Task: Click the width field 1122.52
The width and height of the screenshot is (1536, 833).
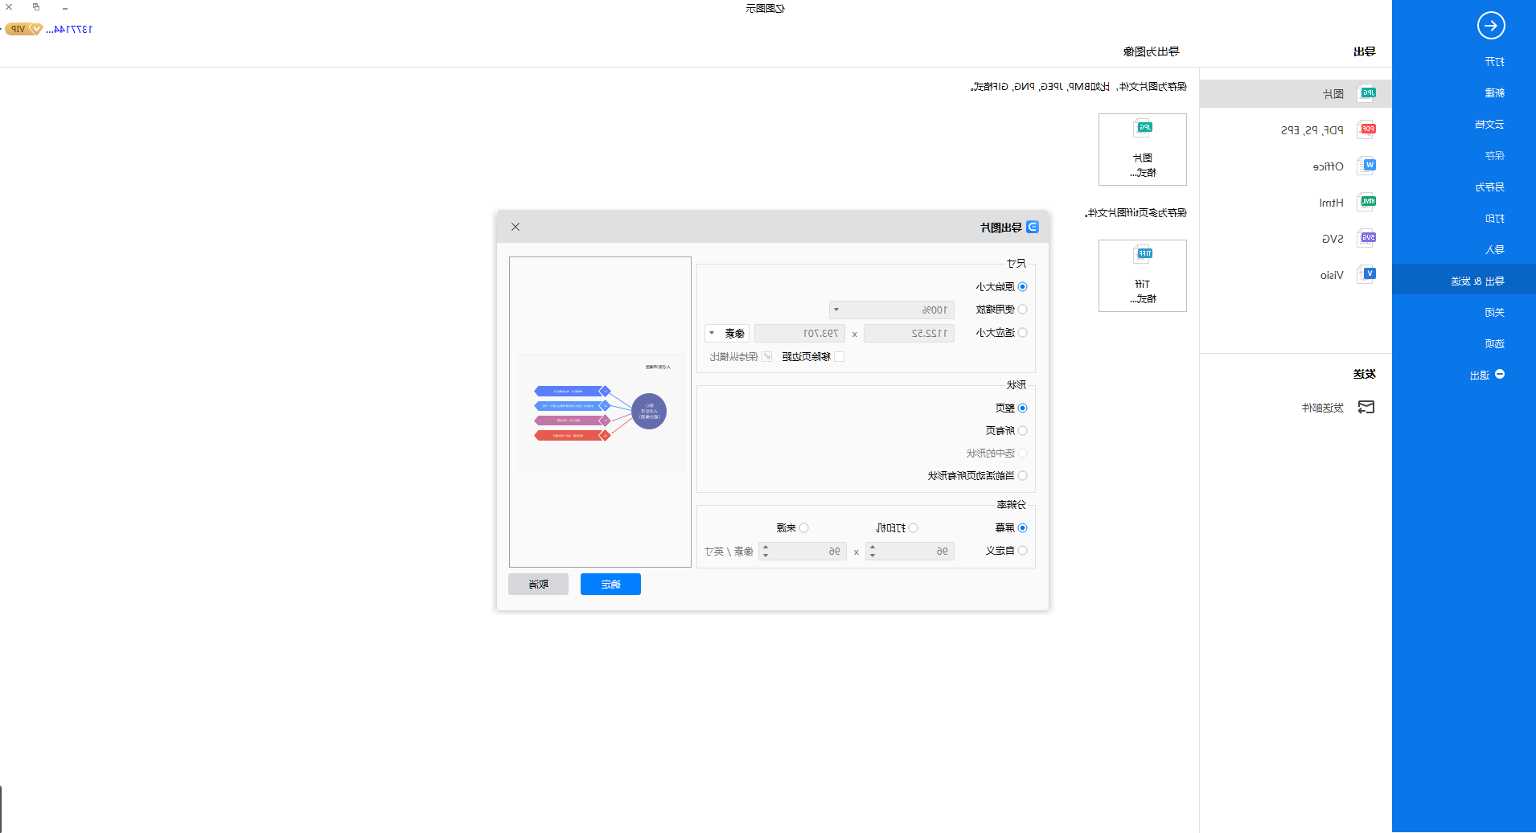Action: click(909, 334)
